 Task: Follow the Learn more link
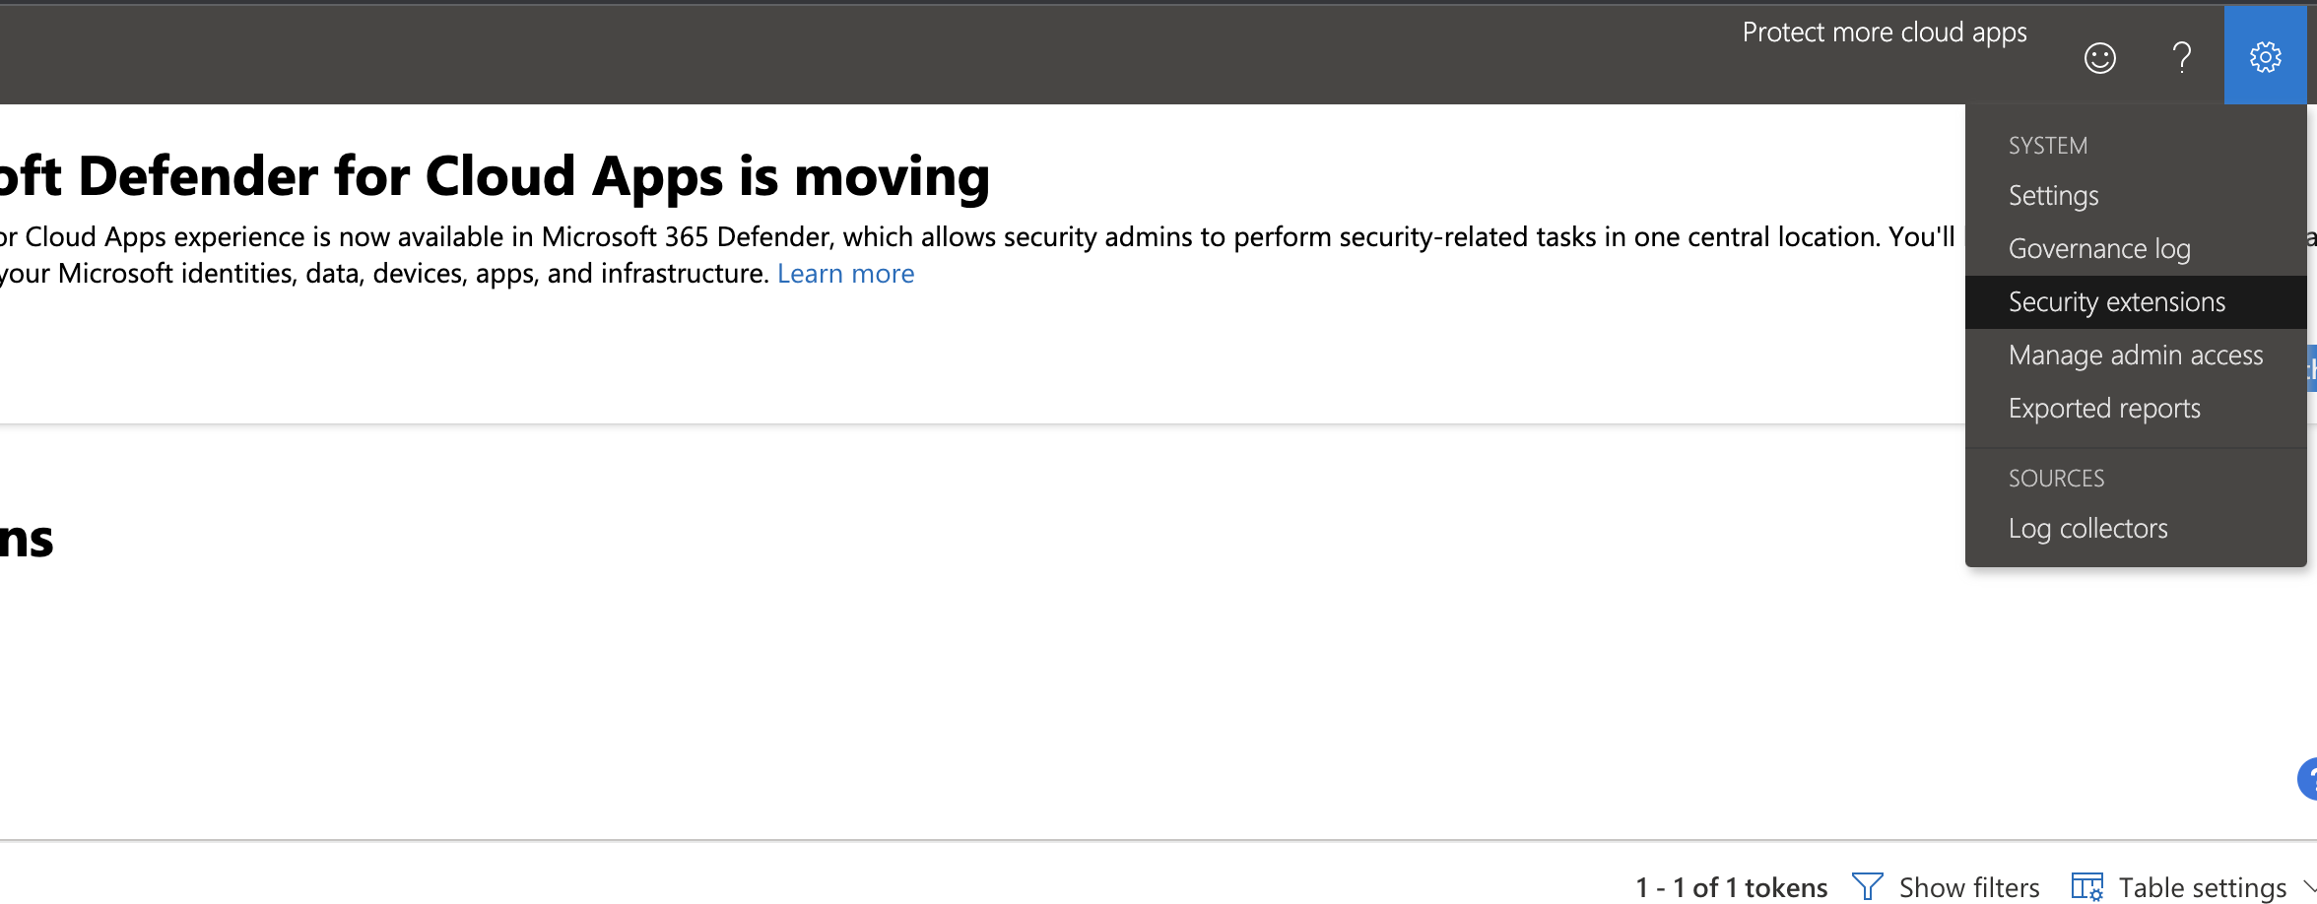click(x=845, y=274)
